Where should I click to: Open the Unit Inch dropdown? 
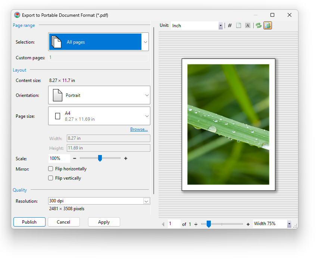(x=221, y=26)
